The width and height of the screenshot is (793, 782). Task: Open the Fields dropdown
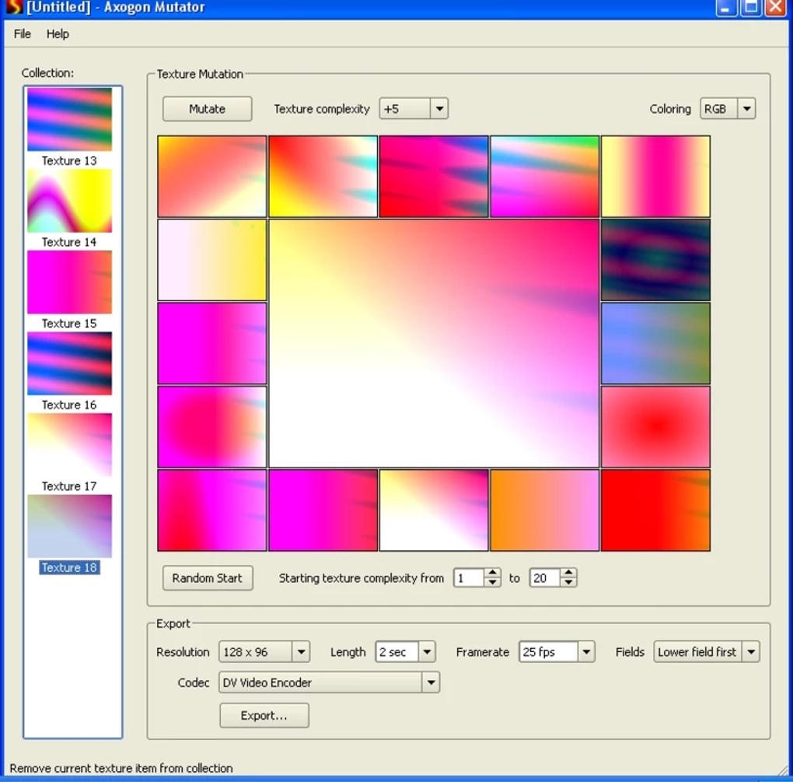pos(751,651)
